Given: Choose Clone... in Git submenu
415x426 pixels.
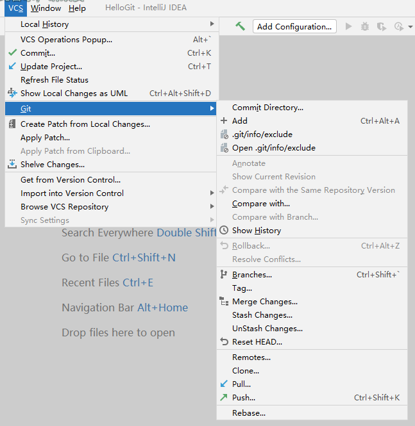Looking at the screenshot, I should pyautogui.click(x=312, y=370).
